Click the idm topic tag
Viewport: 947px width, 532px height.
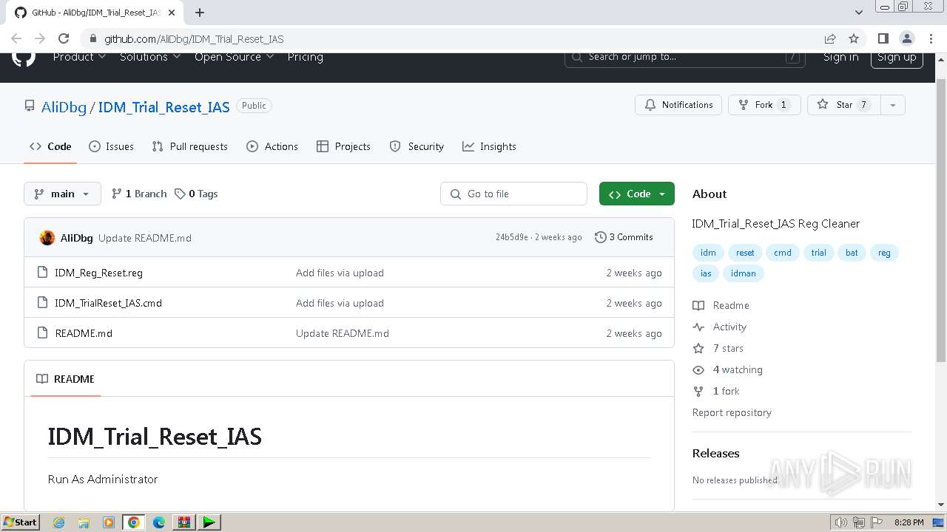(x=708, y=253)
